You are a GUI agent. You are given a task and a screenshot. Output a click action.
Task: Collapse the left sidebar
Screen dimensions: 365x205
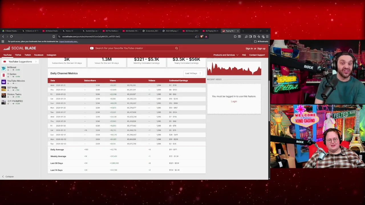click(x=8, y=177)
